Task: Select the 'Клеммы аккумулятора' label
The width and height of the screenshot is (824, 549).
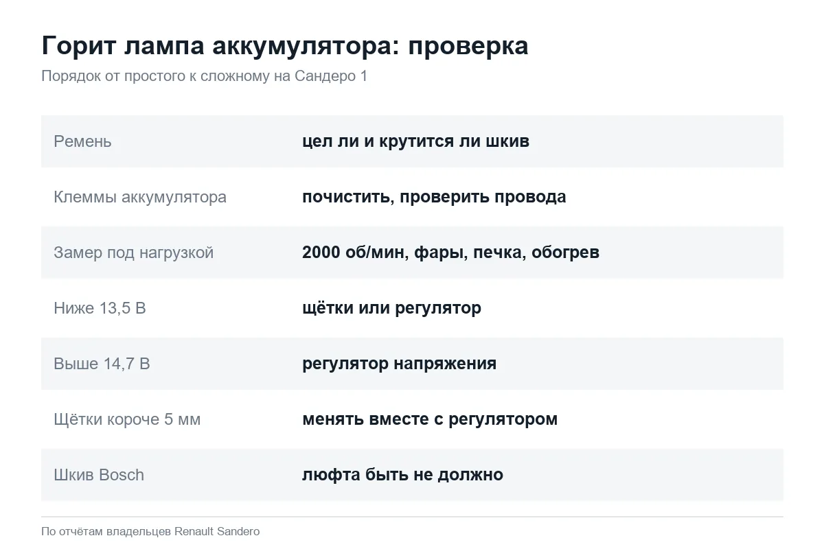Action: tap(140, 197)
